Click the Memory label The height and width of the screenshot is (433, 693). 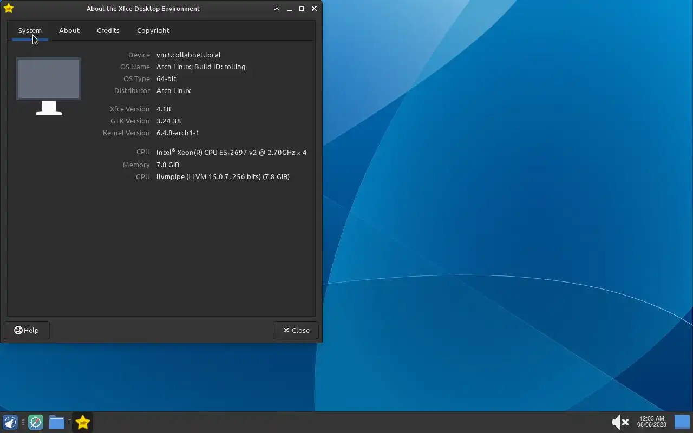point(136,165)
